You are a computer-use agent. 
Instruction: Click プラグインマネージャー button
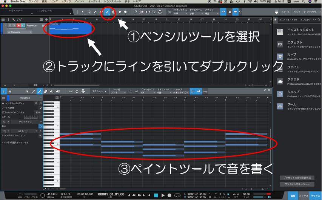pos(297,184)
